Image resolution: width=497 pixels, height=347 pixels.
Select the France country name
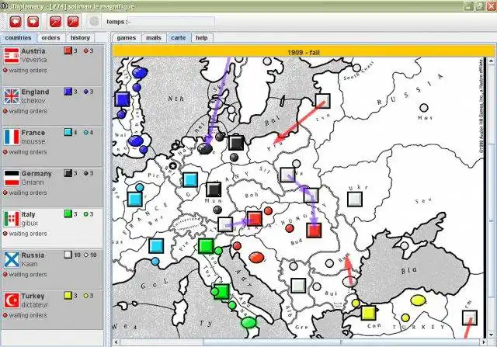coord(33,133)
